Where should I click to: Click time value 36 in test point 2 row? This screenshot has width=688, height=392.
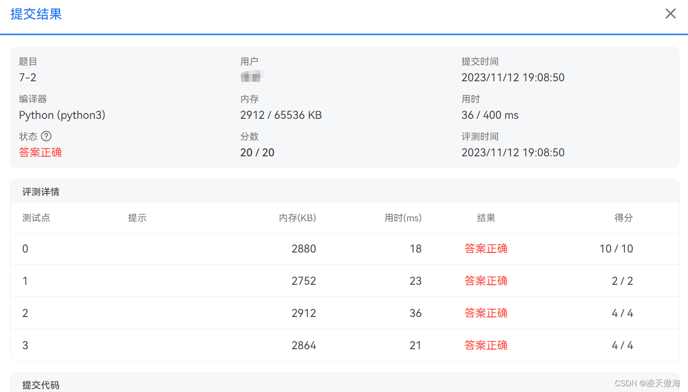pyautogui.click(x=416, y=313)
